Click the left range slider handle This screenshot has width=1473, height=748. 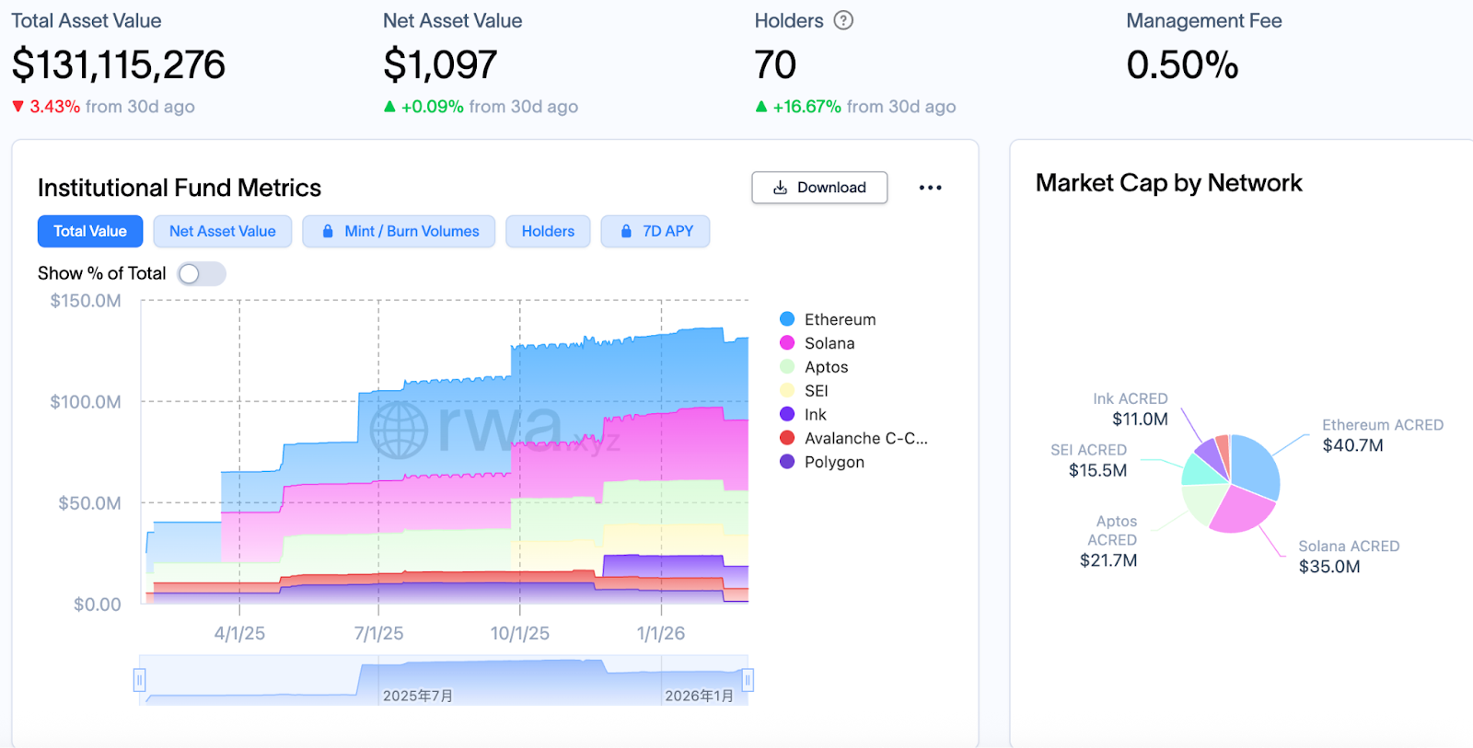(x=140, y=680)
